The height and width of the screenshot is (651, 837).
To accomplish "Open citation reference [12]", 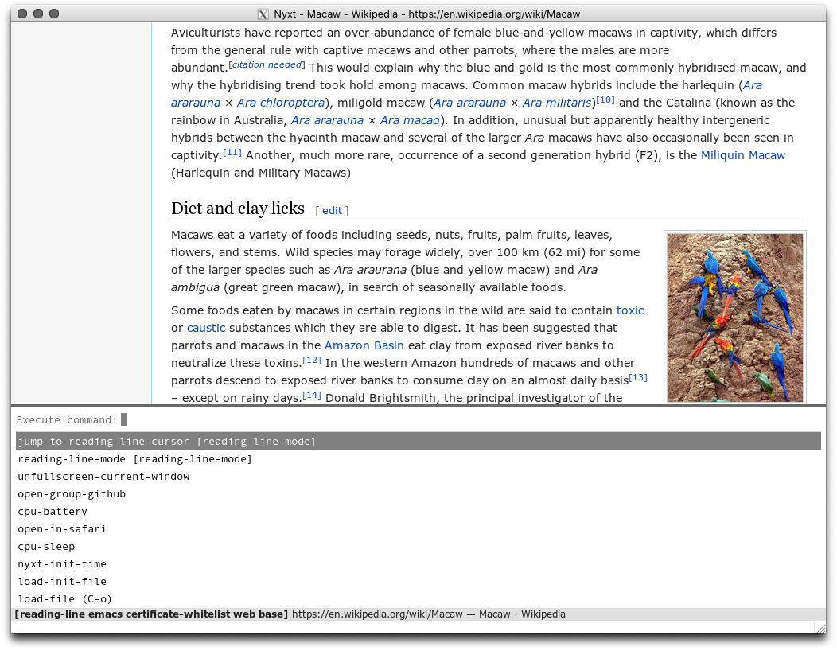I will click(312, 360).
